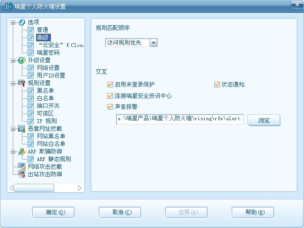Click 取消(C) button
Image resolution: width=304 pixels, height=228 pixels.
coord(120,212)
